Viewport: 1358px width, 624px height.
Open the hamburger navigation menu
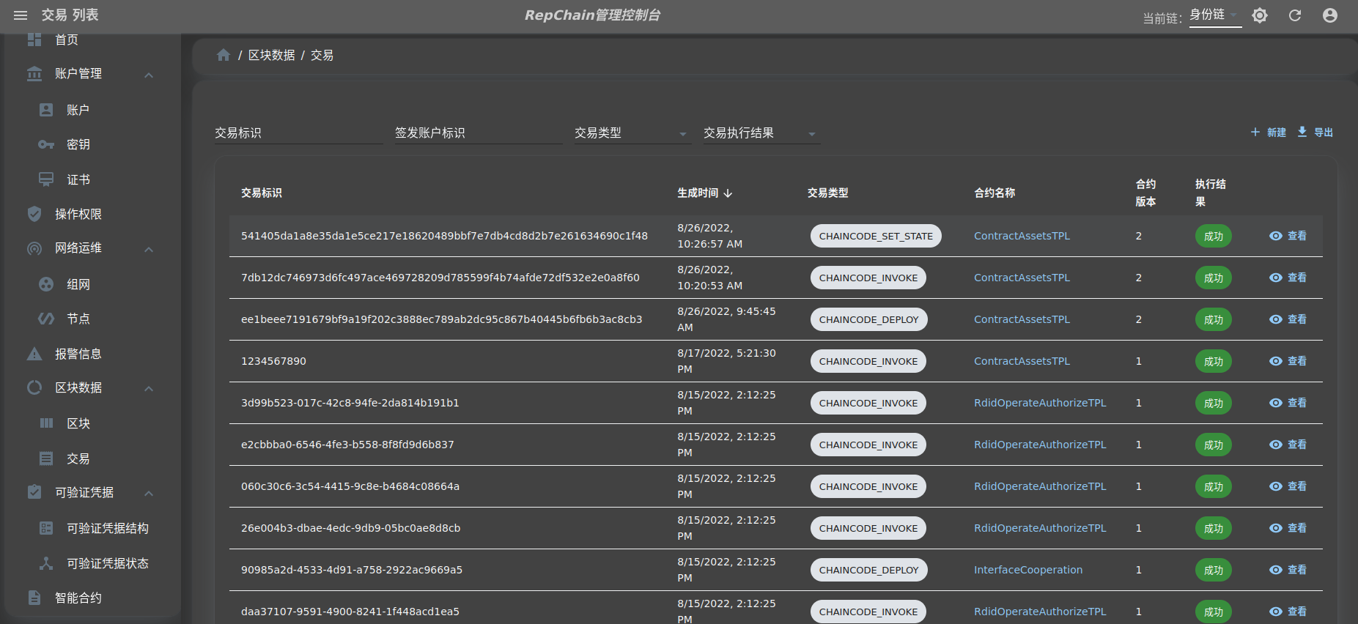pyautogui.click(x=21, y=15)
